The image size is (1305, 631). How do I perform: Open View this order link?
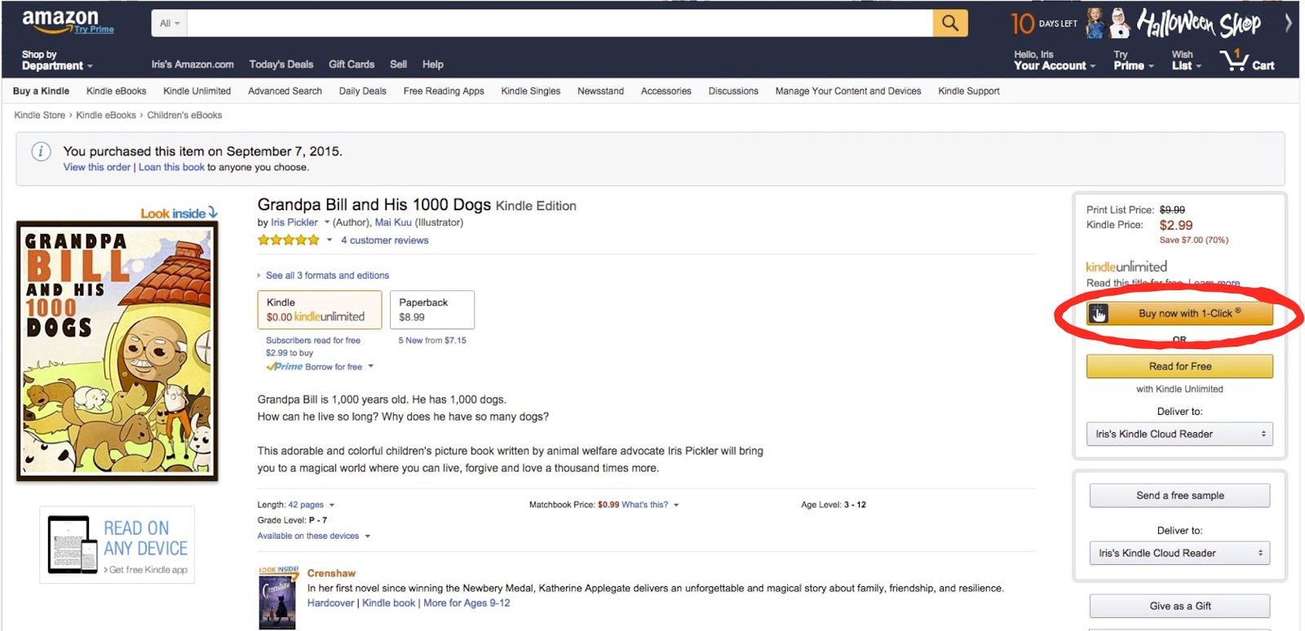[x=97, y=167]
